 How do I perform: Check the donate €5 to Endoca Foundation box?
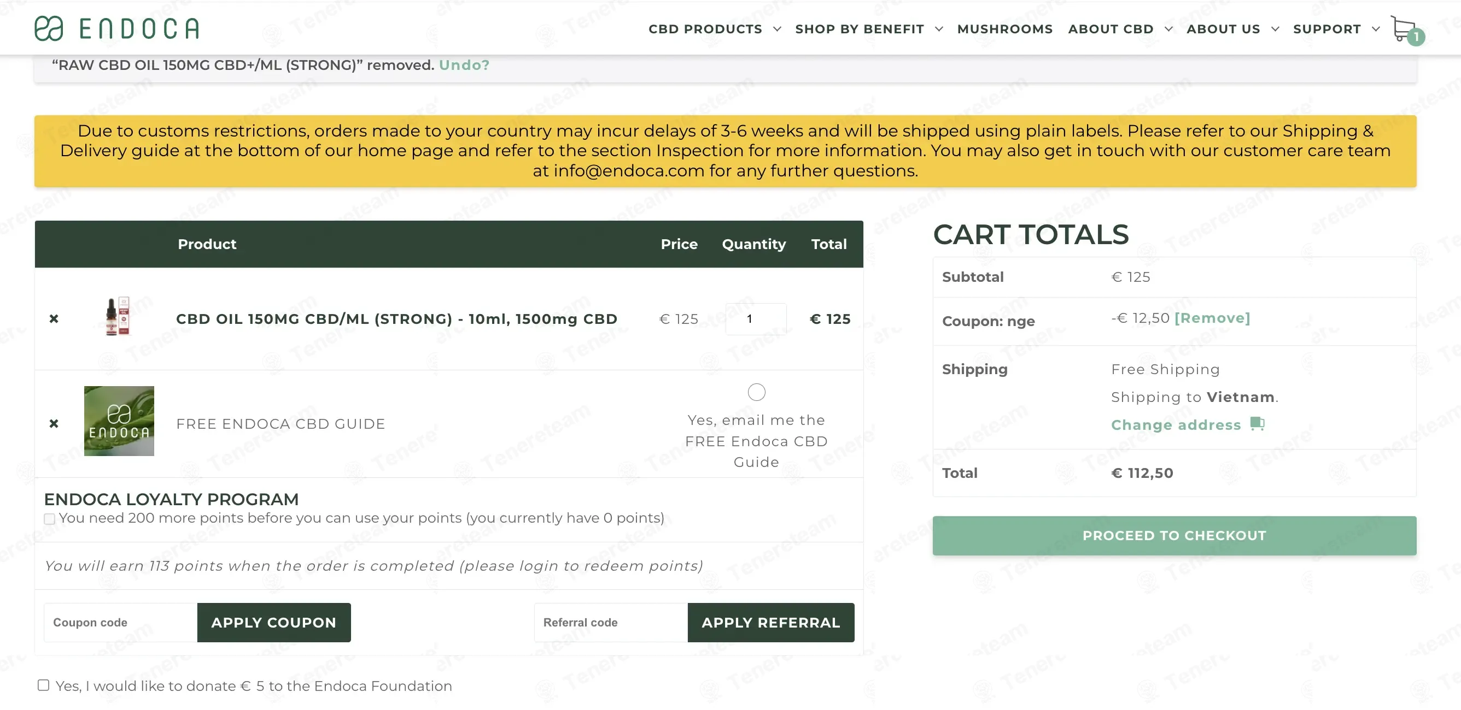pos(43,685)
